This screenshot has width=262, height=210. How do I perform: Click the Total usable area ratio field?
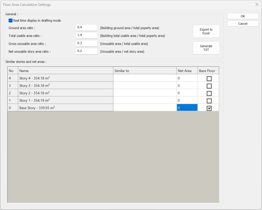(86, 35)
